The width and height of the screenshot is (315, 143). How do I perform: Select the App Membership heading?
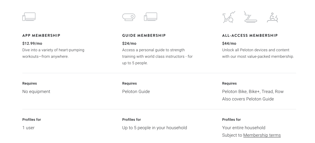point(41,35)
